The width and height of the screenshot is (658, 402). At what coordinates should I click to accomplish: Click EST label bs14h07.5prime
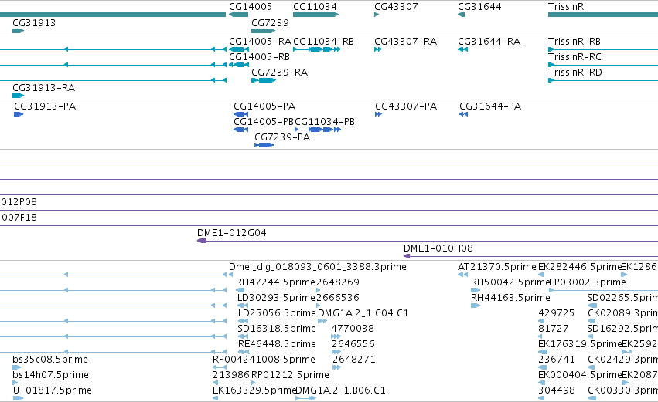point(50,375)
